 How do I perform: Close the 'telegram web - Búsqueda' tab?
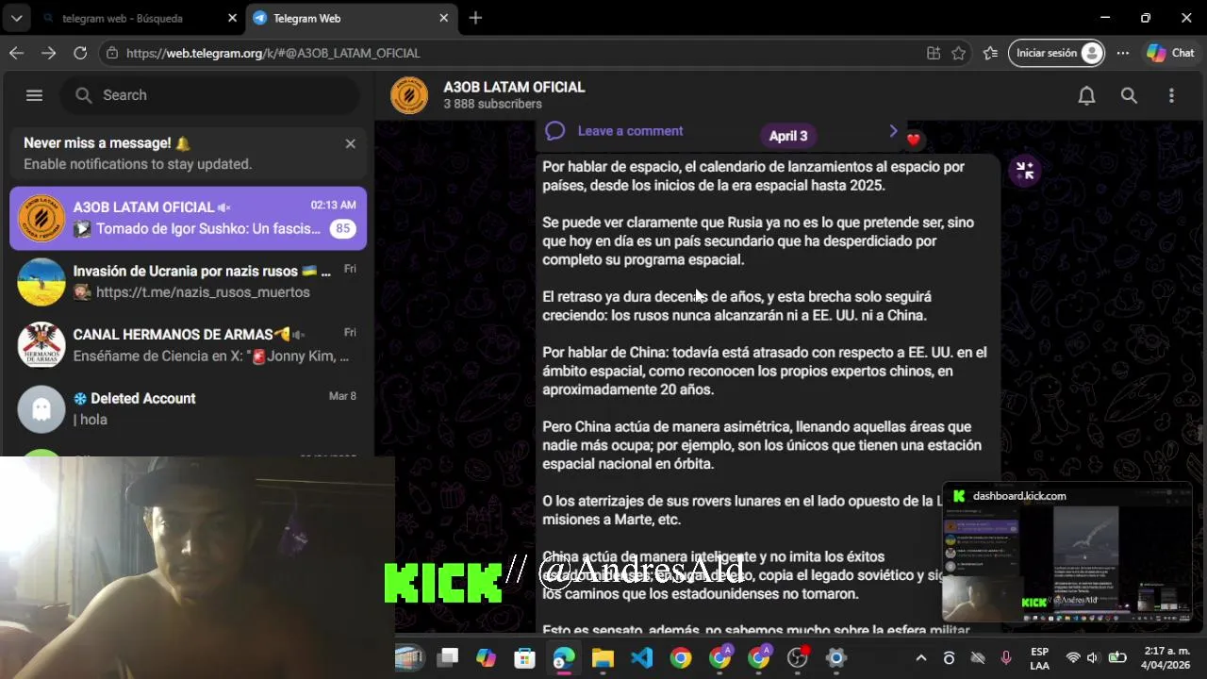[233, 18]
